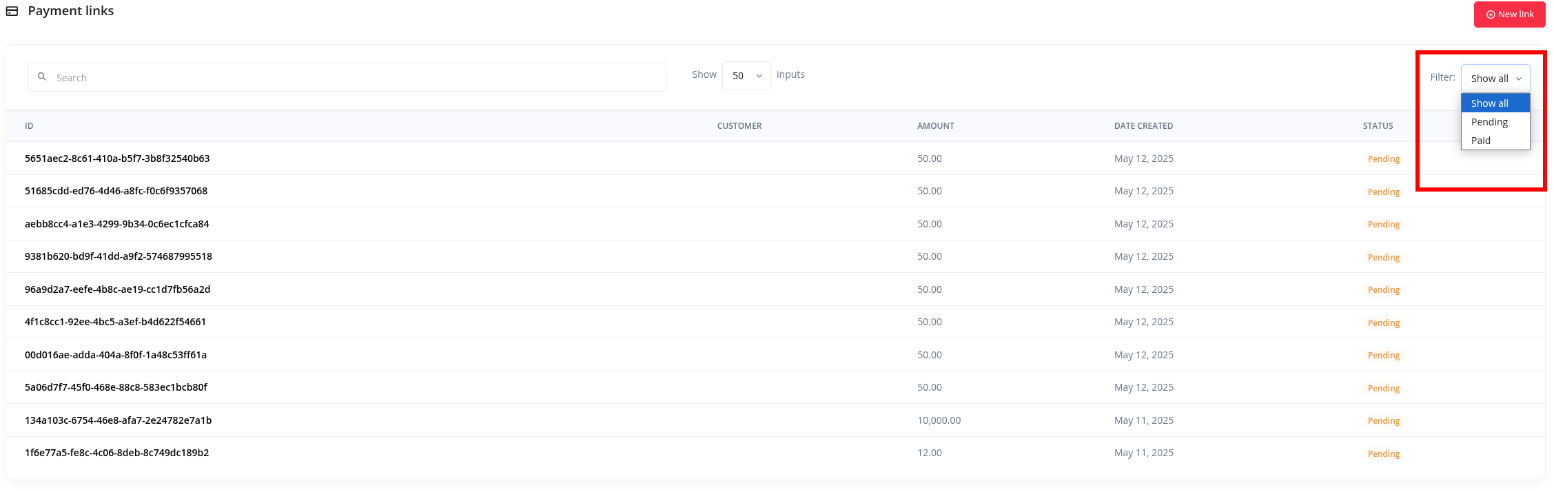
Task: Click the 12.00 amount cell
Action: [x=929, y=453]
